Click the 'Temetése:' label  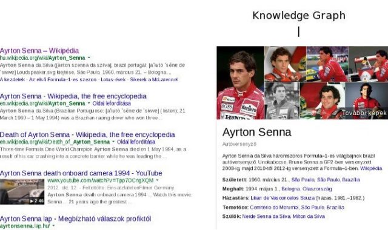235,207
